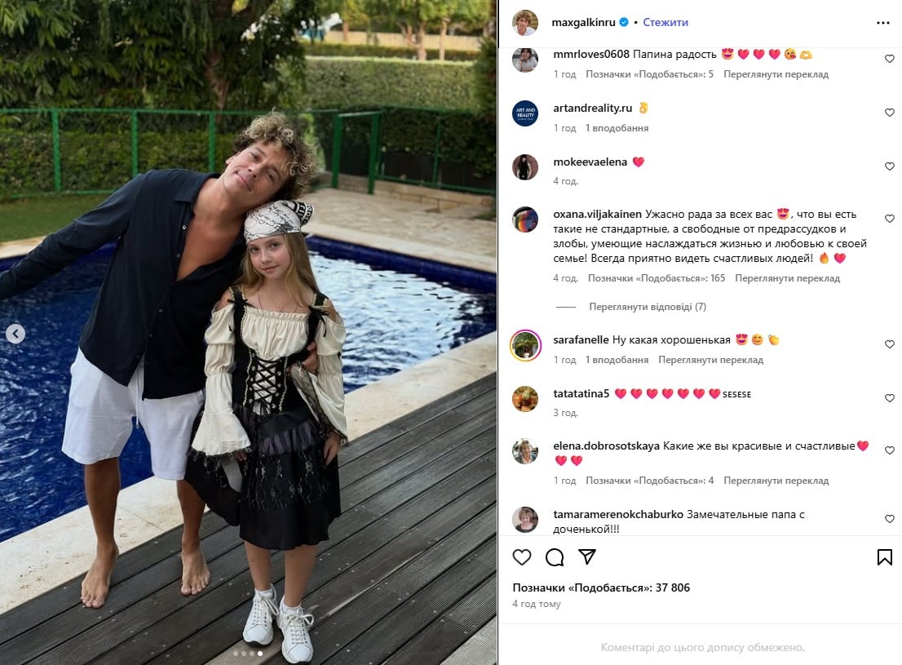Open sarafanelle's story-ringed avatar

pyautogui.click(x=525, y=345)
